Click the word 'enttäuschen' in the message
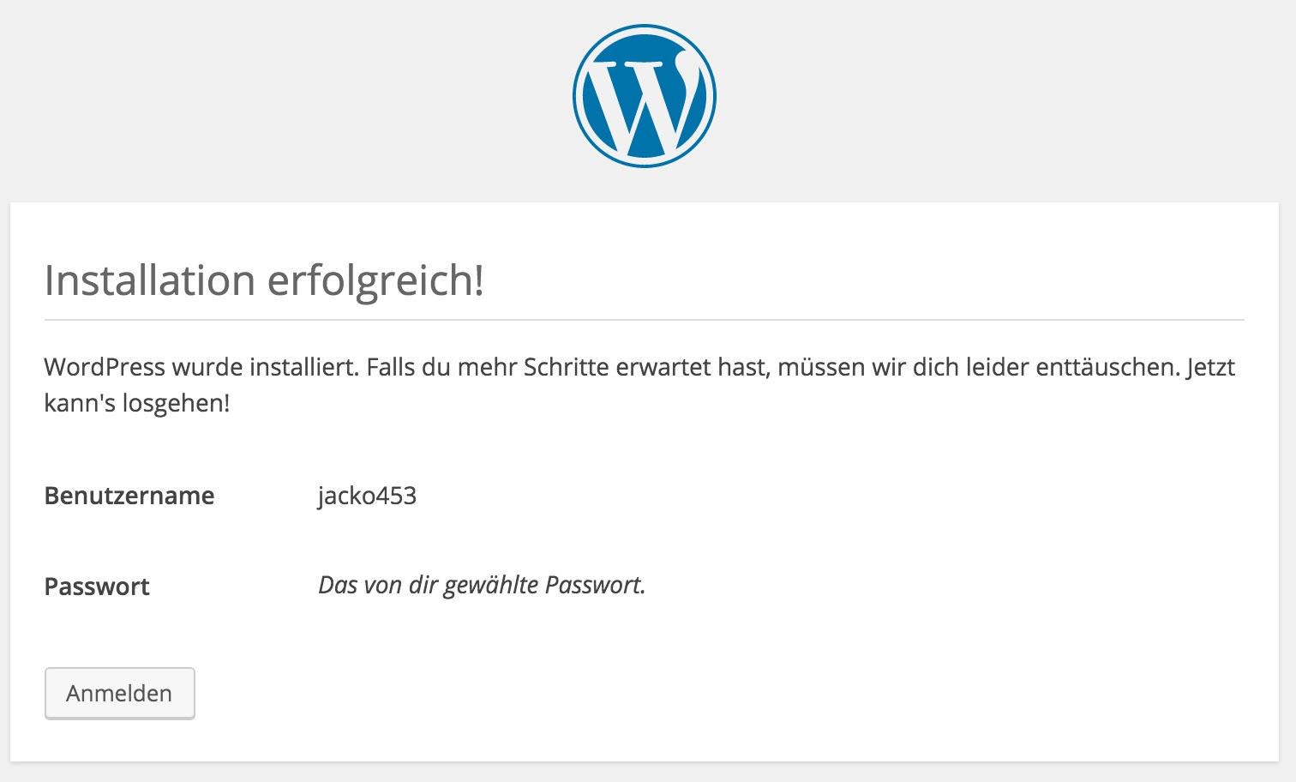Screen dimensions: 1296x782 coord(1107,367)
